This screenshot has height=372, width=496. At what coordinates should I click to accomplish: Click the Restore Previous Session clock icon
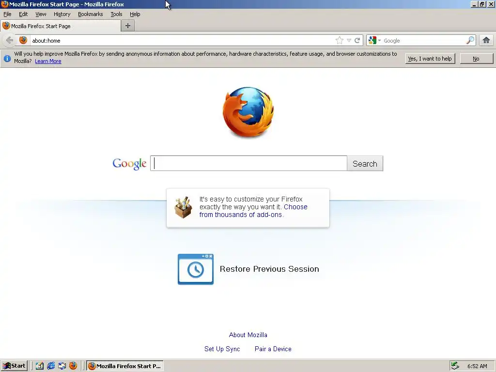click(x=196, y=269)
